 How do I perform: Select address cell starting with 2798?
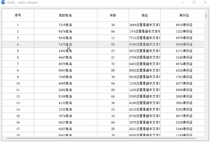coord(145,57)
